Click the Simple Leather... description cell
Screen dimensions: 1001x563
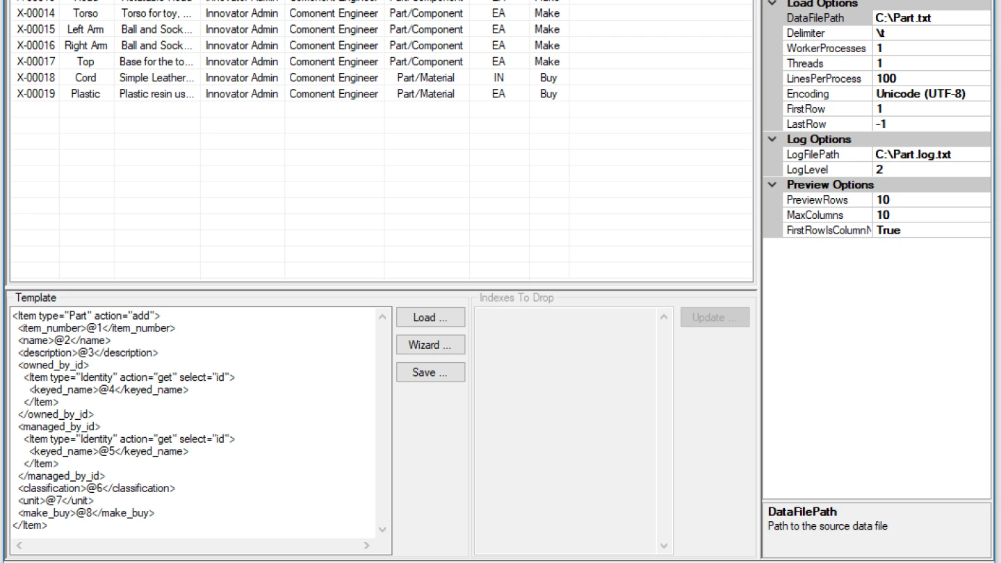pyautogui.click(x=157, y=78)
